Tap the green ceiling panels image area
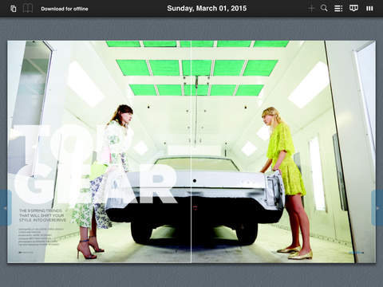The image size is (383, 287). click(197, 69)
